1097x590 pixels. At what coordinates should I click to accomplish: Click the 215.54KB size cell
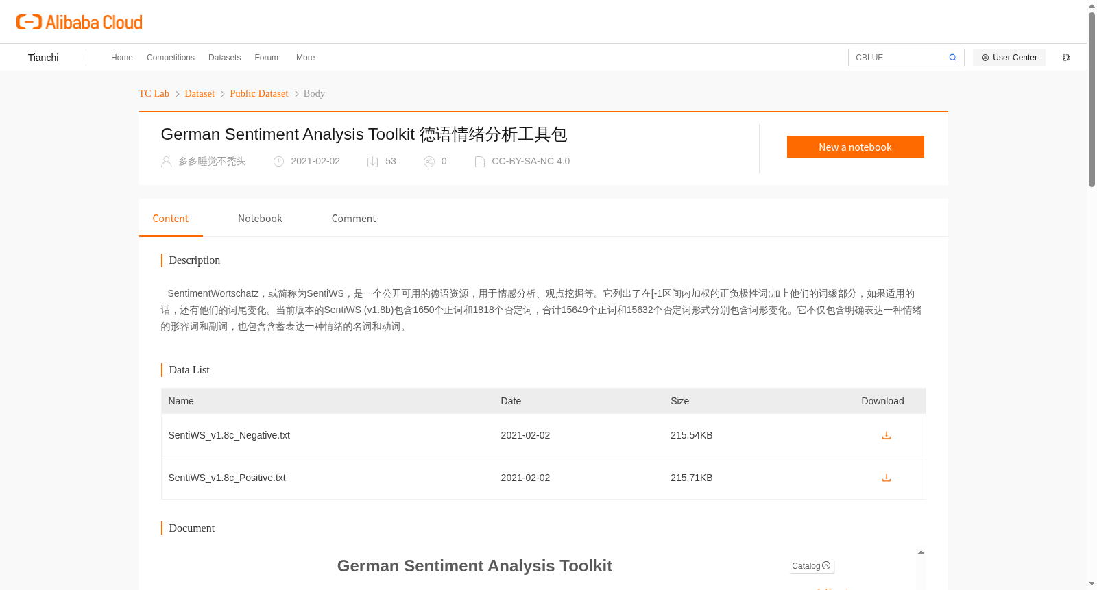coord(692,435)
